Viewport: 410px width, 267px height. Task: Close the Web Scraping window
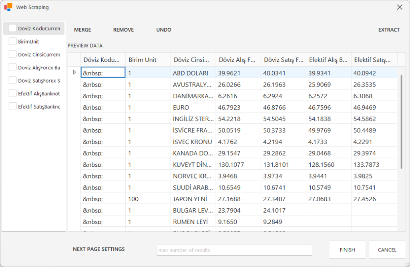[399, 7]
